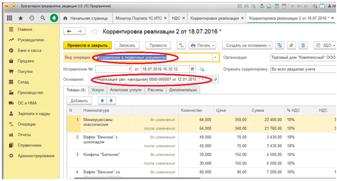Move row down with blue arrow
This screenshot has width=337, height=181.
[x=112, y=101]
